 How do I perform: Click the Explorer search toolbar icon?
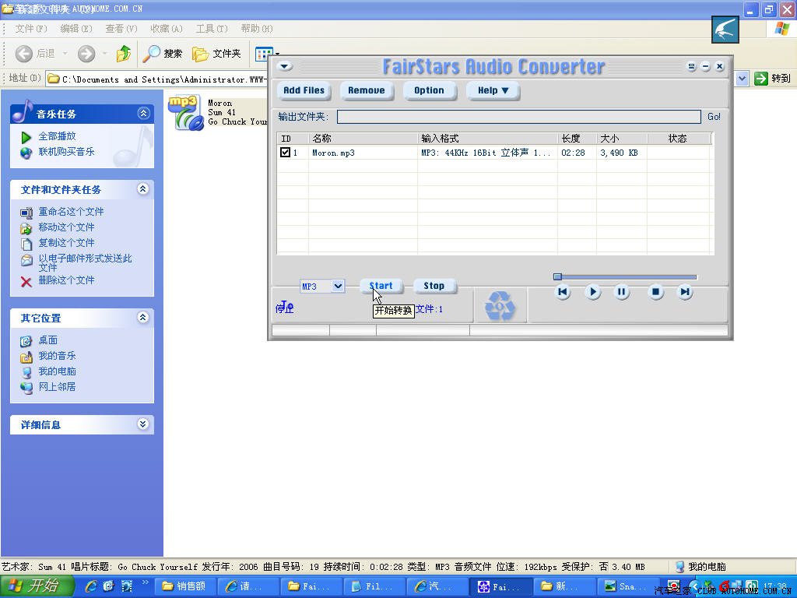152,54
